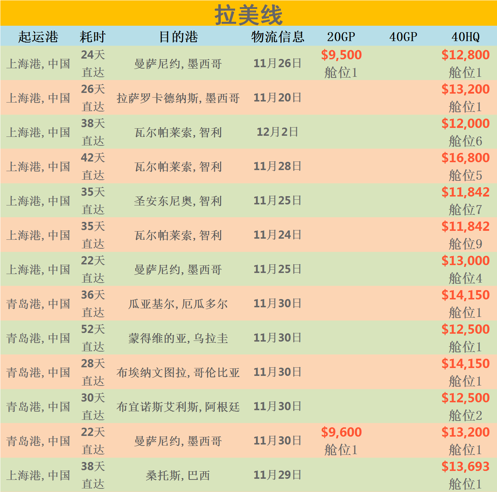The height and width of the screenshot is (492, 497).
Task: Click the 物流信息 column header
Action: (278, 36)
